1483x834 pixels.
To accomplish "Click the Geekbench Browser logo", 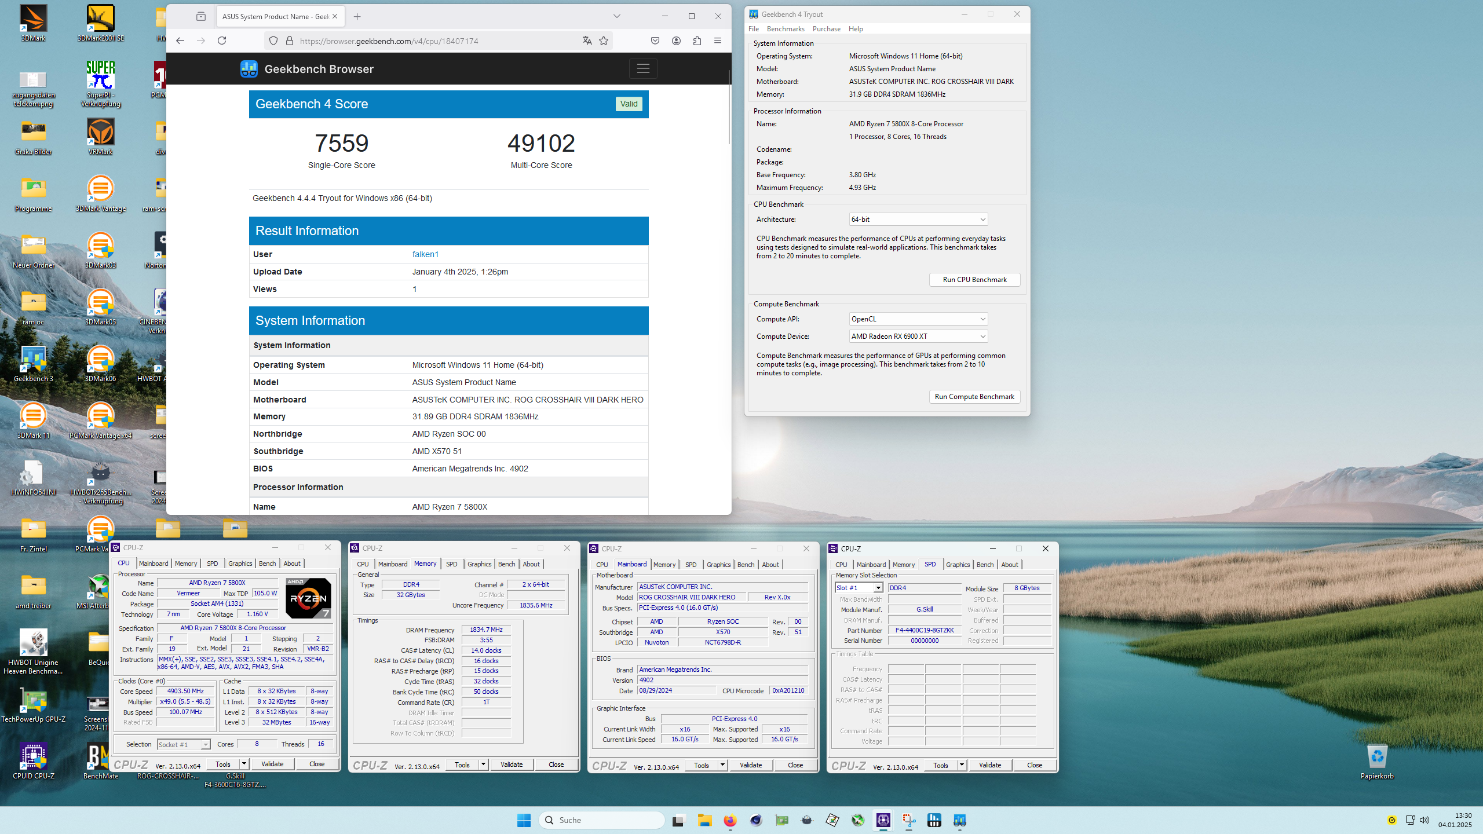I will tap(307, 69).
